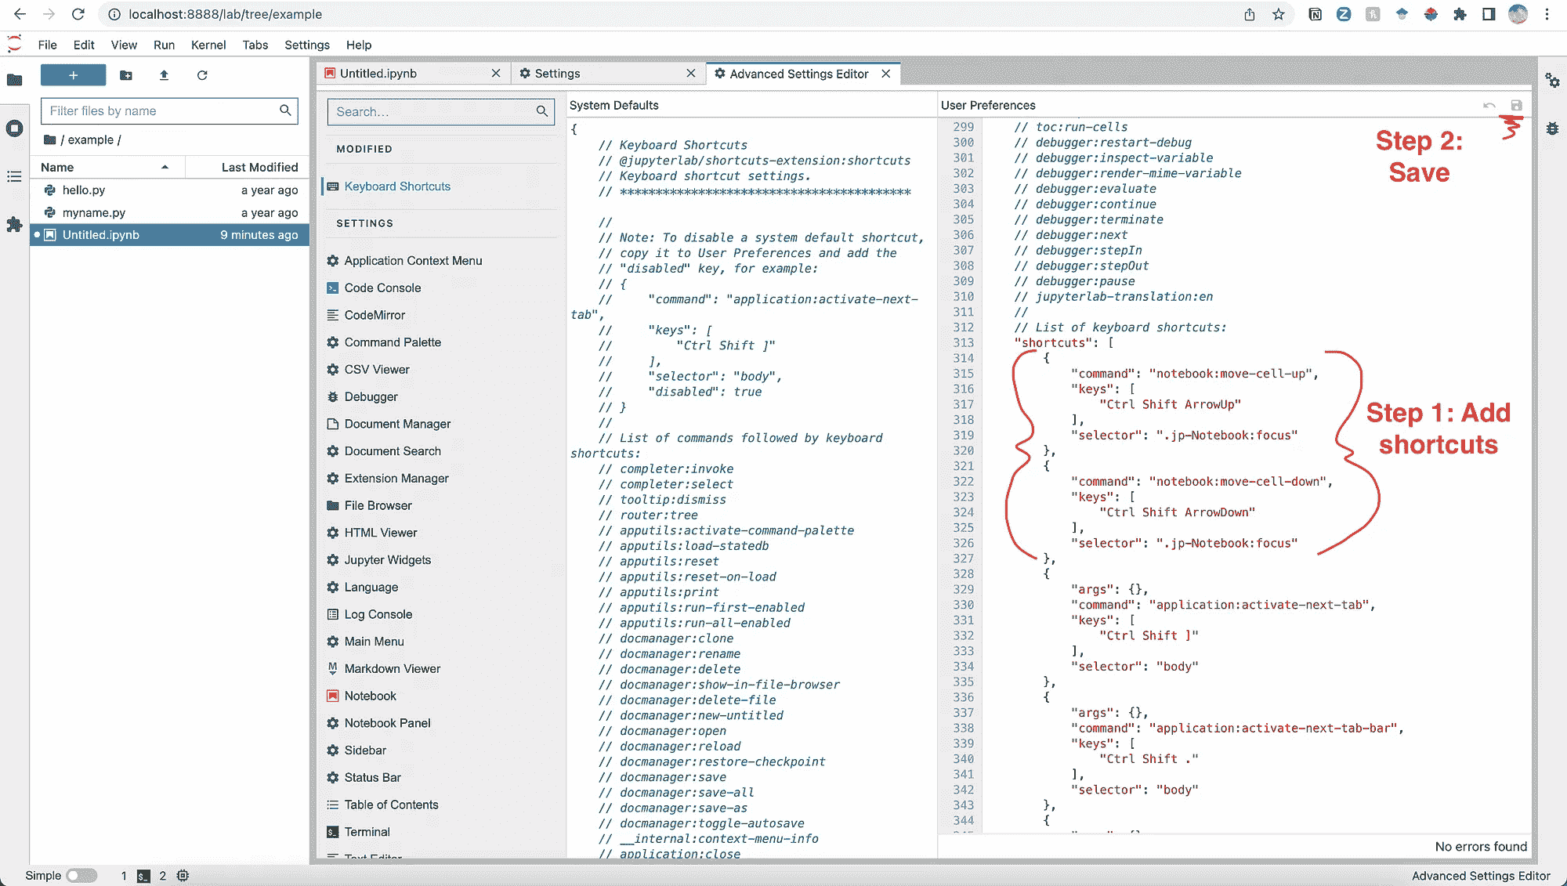
Task: Select hello.py in the file browser
Action: coord(84,190)
